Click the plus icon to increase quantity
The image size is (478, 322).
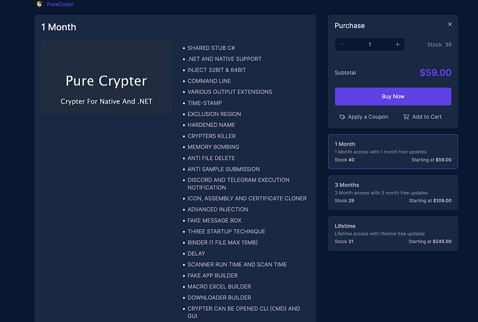[x=397, y=44]
